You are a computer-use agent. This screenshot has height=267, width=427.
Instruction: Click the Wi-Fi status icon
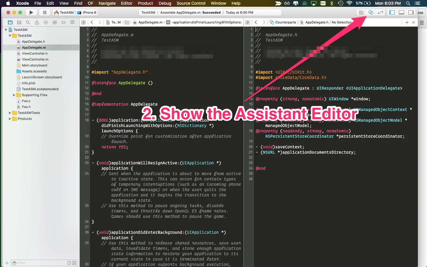click(349, 3)
